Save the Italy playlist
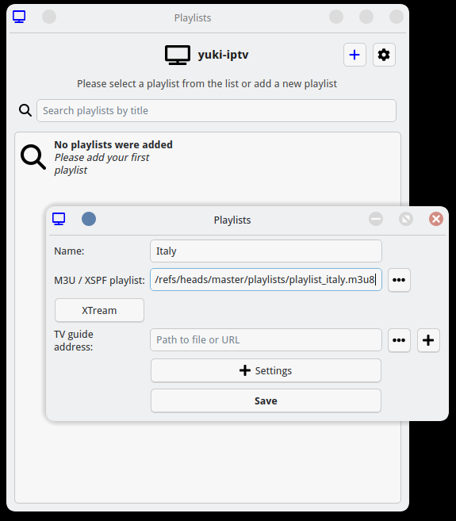This screenshot has height=521, width=456. pos(266,400)
